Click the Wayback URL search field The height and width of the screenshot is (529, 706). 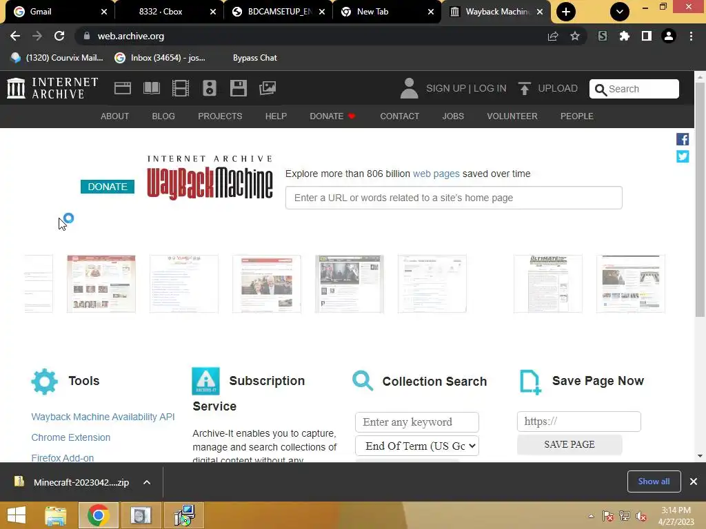click(x=454, y=198)
